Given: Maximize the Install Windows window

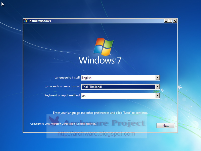Looking at the screenshot, I should coord(170,21).
